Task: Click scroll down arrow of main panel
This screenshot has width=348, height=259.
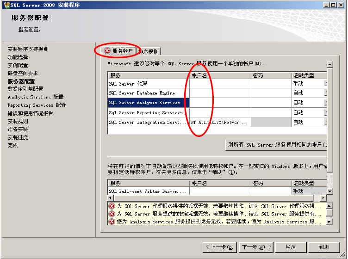Action: tap(330, 191)
